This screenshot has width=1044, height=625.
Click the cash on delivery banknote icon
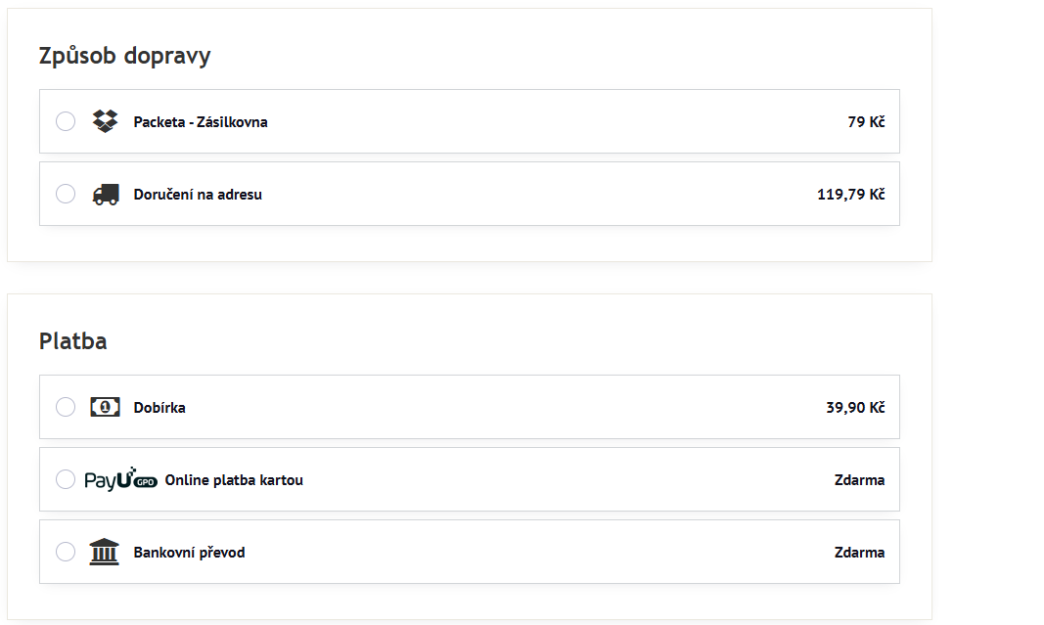click(105, 407)
